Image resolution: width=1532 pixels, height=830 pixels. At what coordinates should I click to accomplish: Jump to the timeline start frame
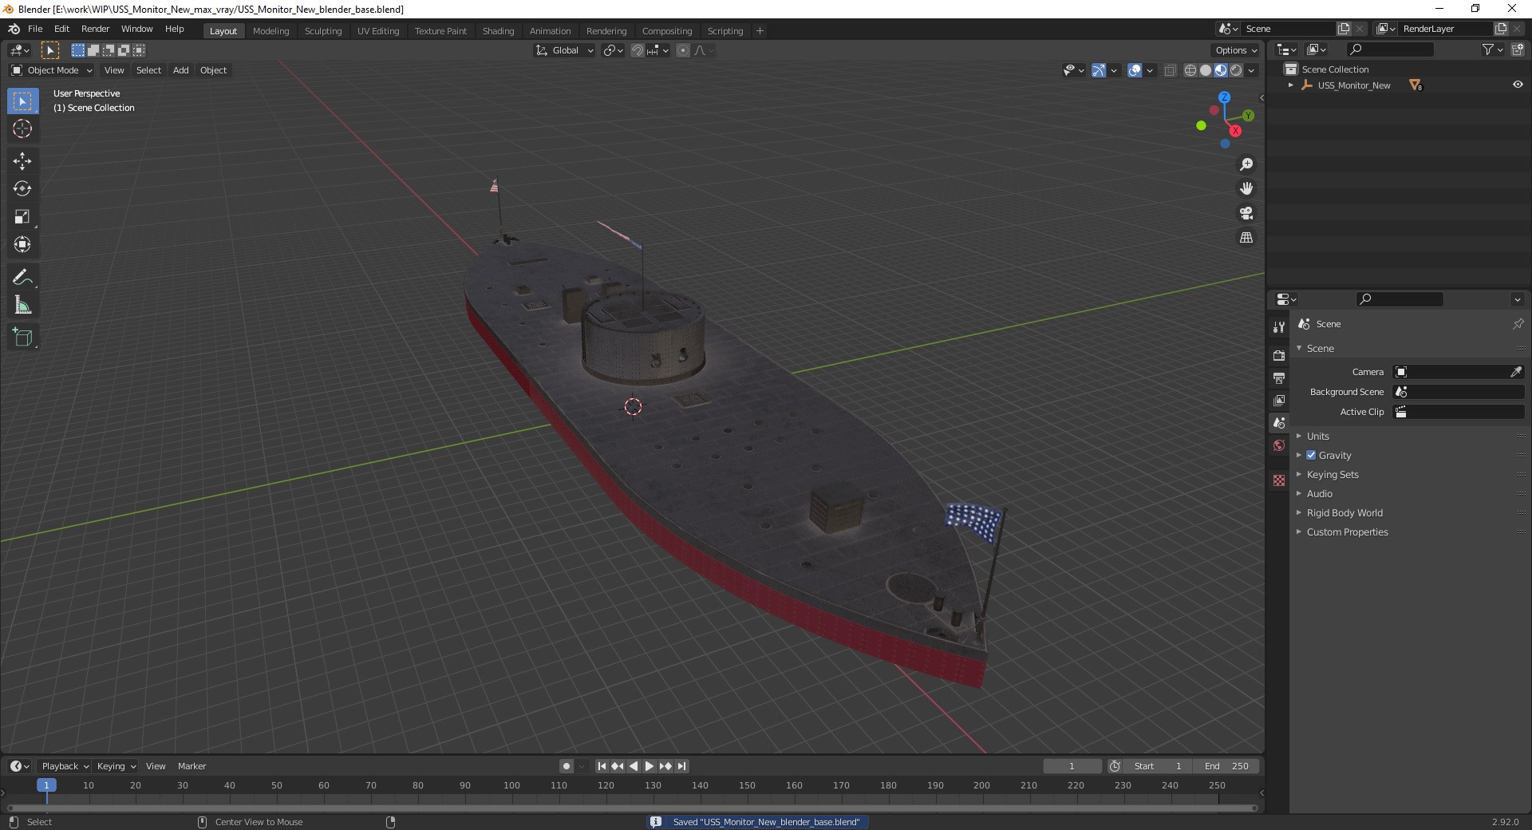[x=602, y=766]
